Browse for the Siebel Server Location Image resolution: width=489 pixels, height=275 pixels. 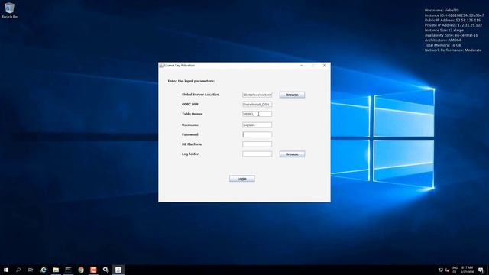pyautogui.click(x=292, y=95)
